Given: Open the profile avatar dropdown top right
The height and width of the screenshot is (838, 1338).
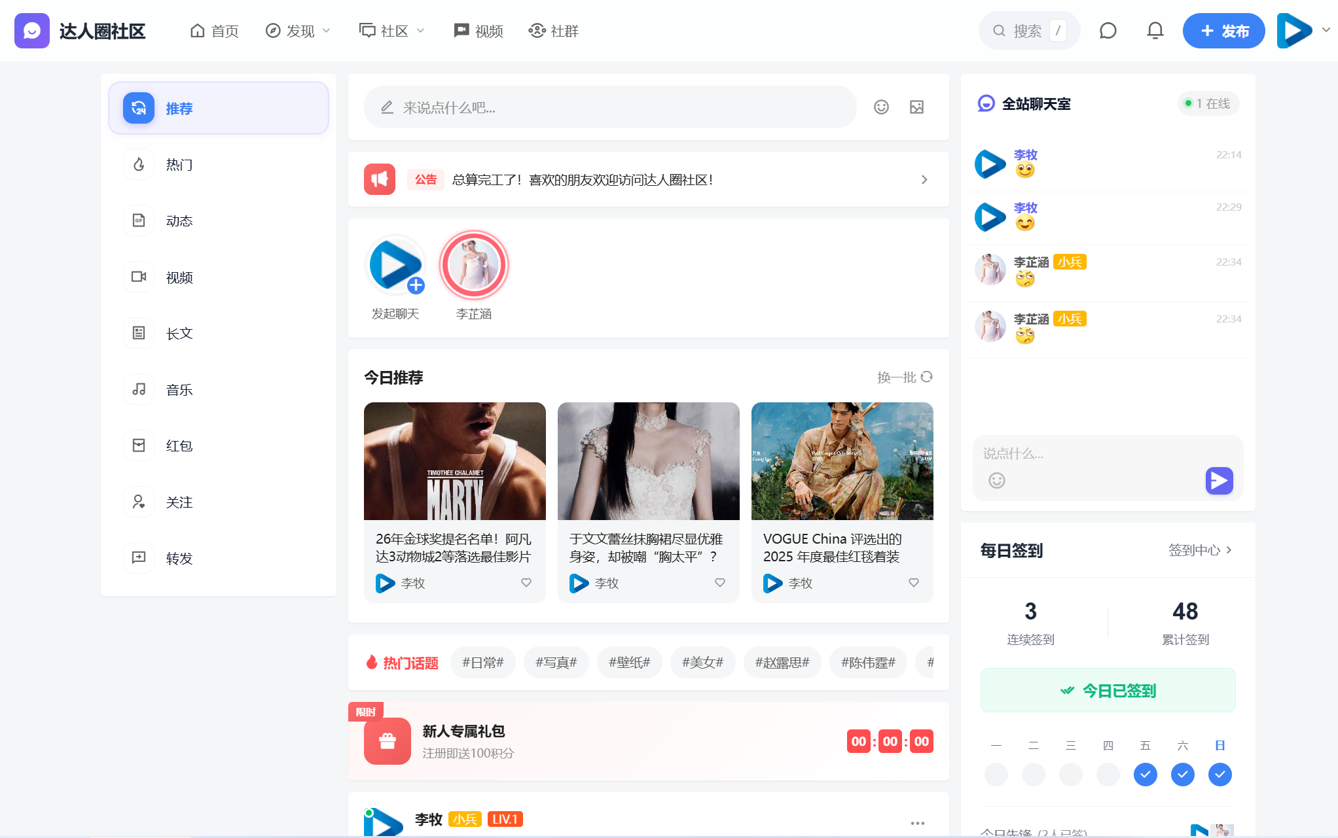Looking at the screenshot, I should point(1301,30).
